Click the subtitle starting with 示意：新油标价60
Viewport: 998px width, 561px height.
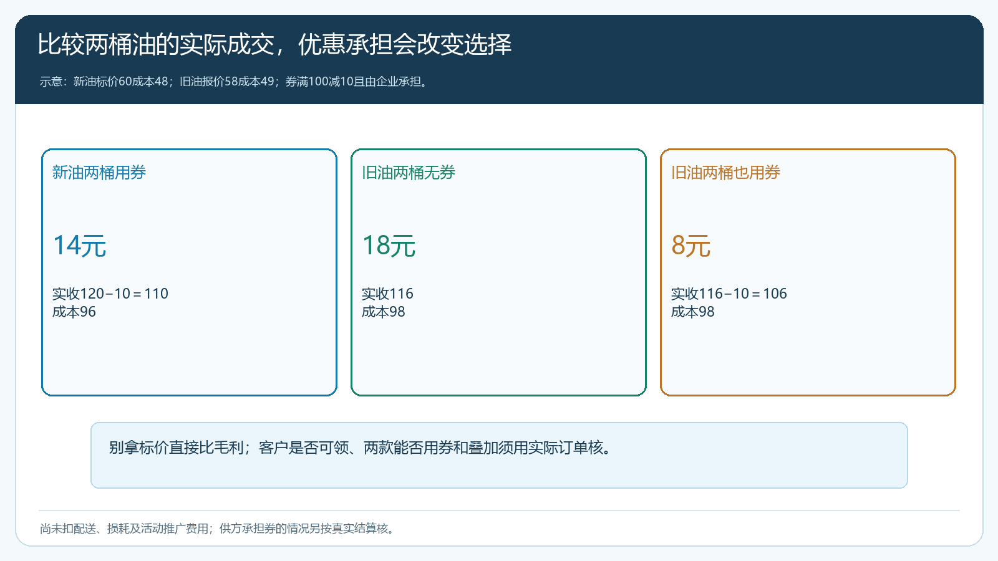coord(235,82)
